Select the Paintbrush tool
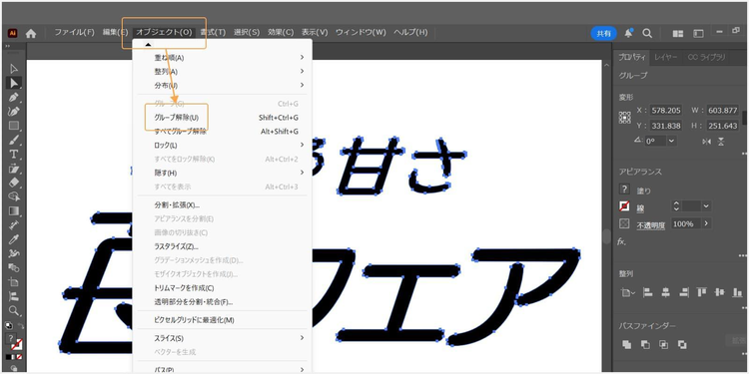This screenshot has width=749, height=374. coord(14,141)
